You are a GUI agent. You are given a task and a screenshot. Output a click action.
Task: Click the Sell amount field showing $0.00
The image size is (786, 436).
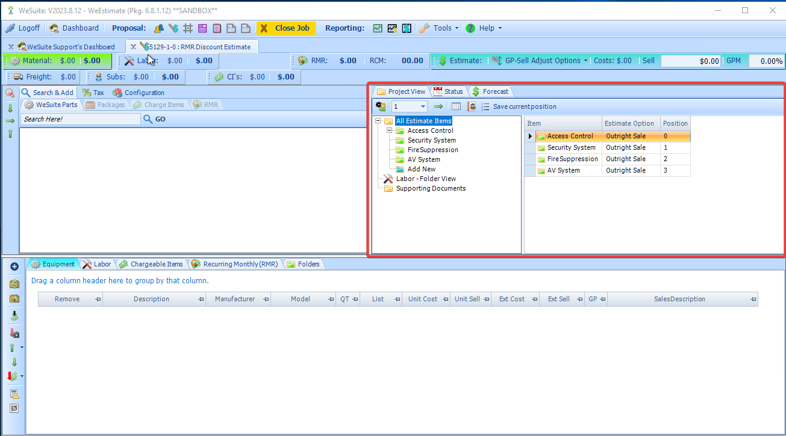(x=691, y=61)
